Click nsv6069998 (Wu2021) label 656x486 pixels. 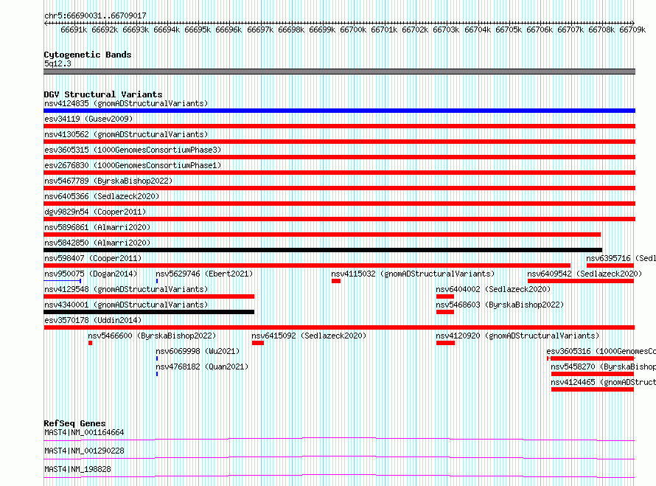tap(198, 351)
